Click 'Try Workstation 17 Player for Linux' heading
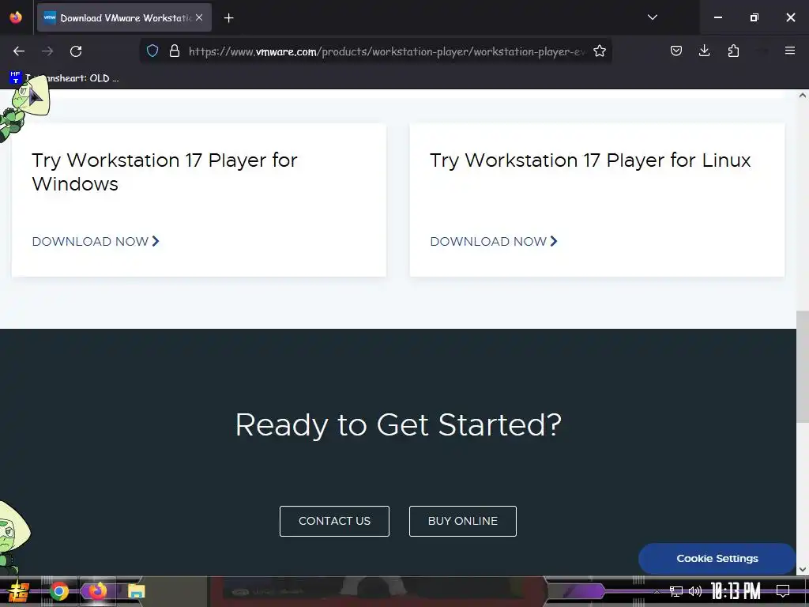Viewport: 809px width, 607px height. [590, 160]
